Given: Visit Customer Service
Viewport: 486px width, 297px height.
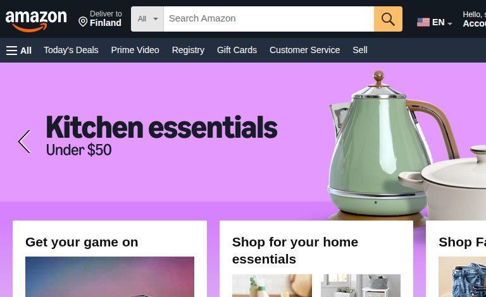Looking at the screenshot, I should click(304, 50).
